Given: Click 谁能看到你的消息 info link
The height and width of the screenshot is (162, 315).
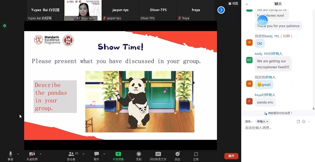Looking at the screenshot, I should point(278,113).
